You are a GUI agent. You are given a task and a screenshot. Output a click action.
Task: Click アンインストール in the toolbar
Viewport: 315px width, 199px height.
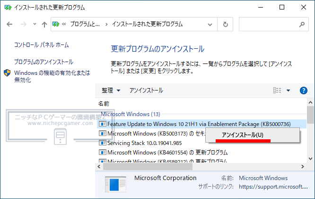(x=146, y=90)
